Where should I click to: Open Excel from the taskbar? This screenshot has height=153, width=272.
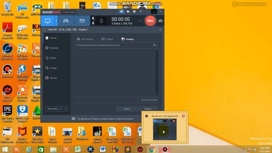78,149
